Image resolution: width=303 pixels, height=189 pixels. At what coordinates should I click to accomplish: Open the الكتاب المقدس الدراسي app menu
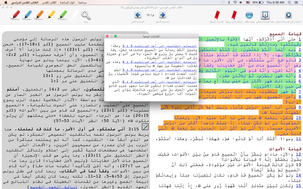(25, 3)
